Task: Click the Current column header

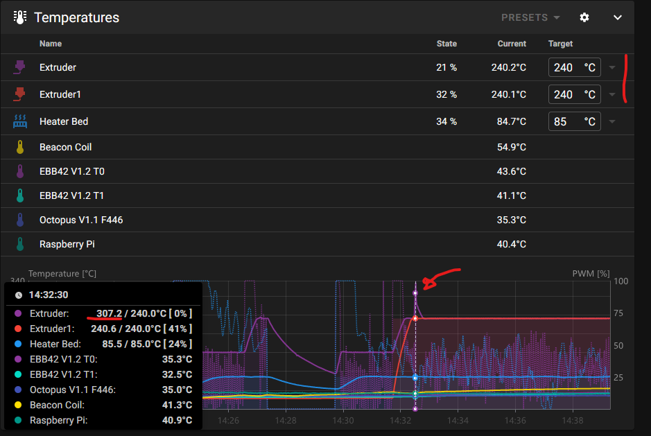Action: (x=512, y=44)
